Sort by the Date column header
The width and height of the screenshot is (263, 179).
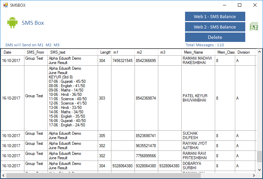pyautogui.click(x=7, y=52)
